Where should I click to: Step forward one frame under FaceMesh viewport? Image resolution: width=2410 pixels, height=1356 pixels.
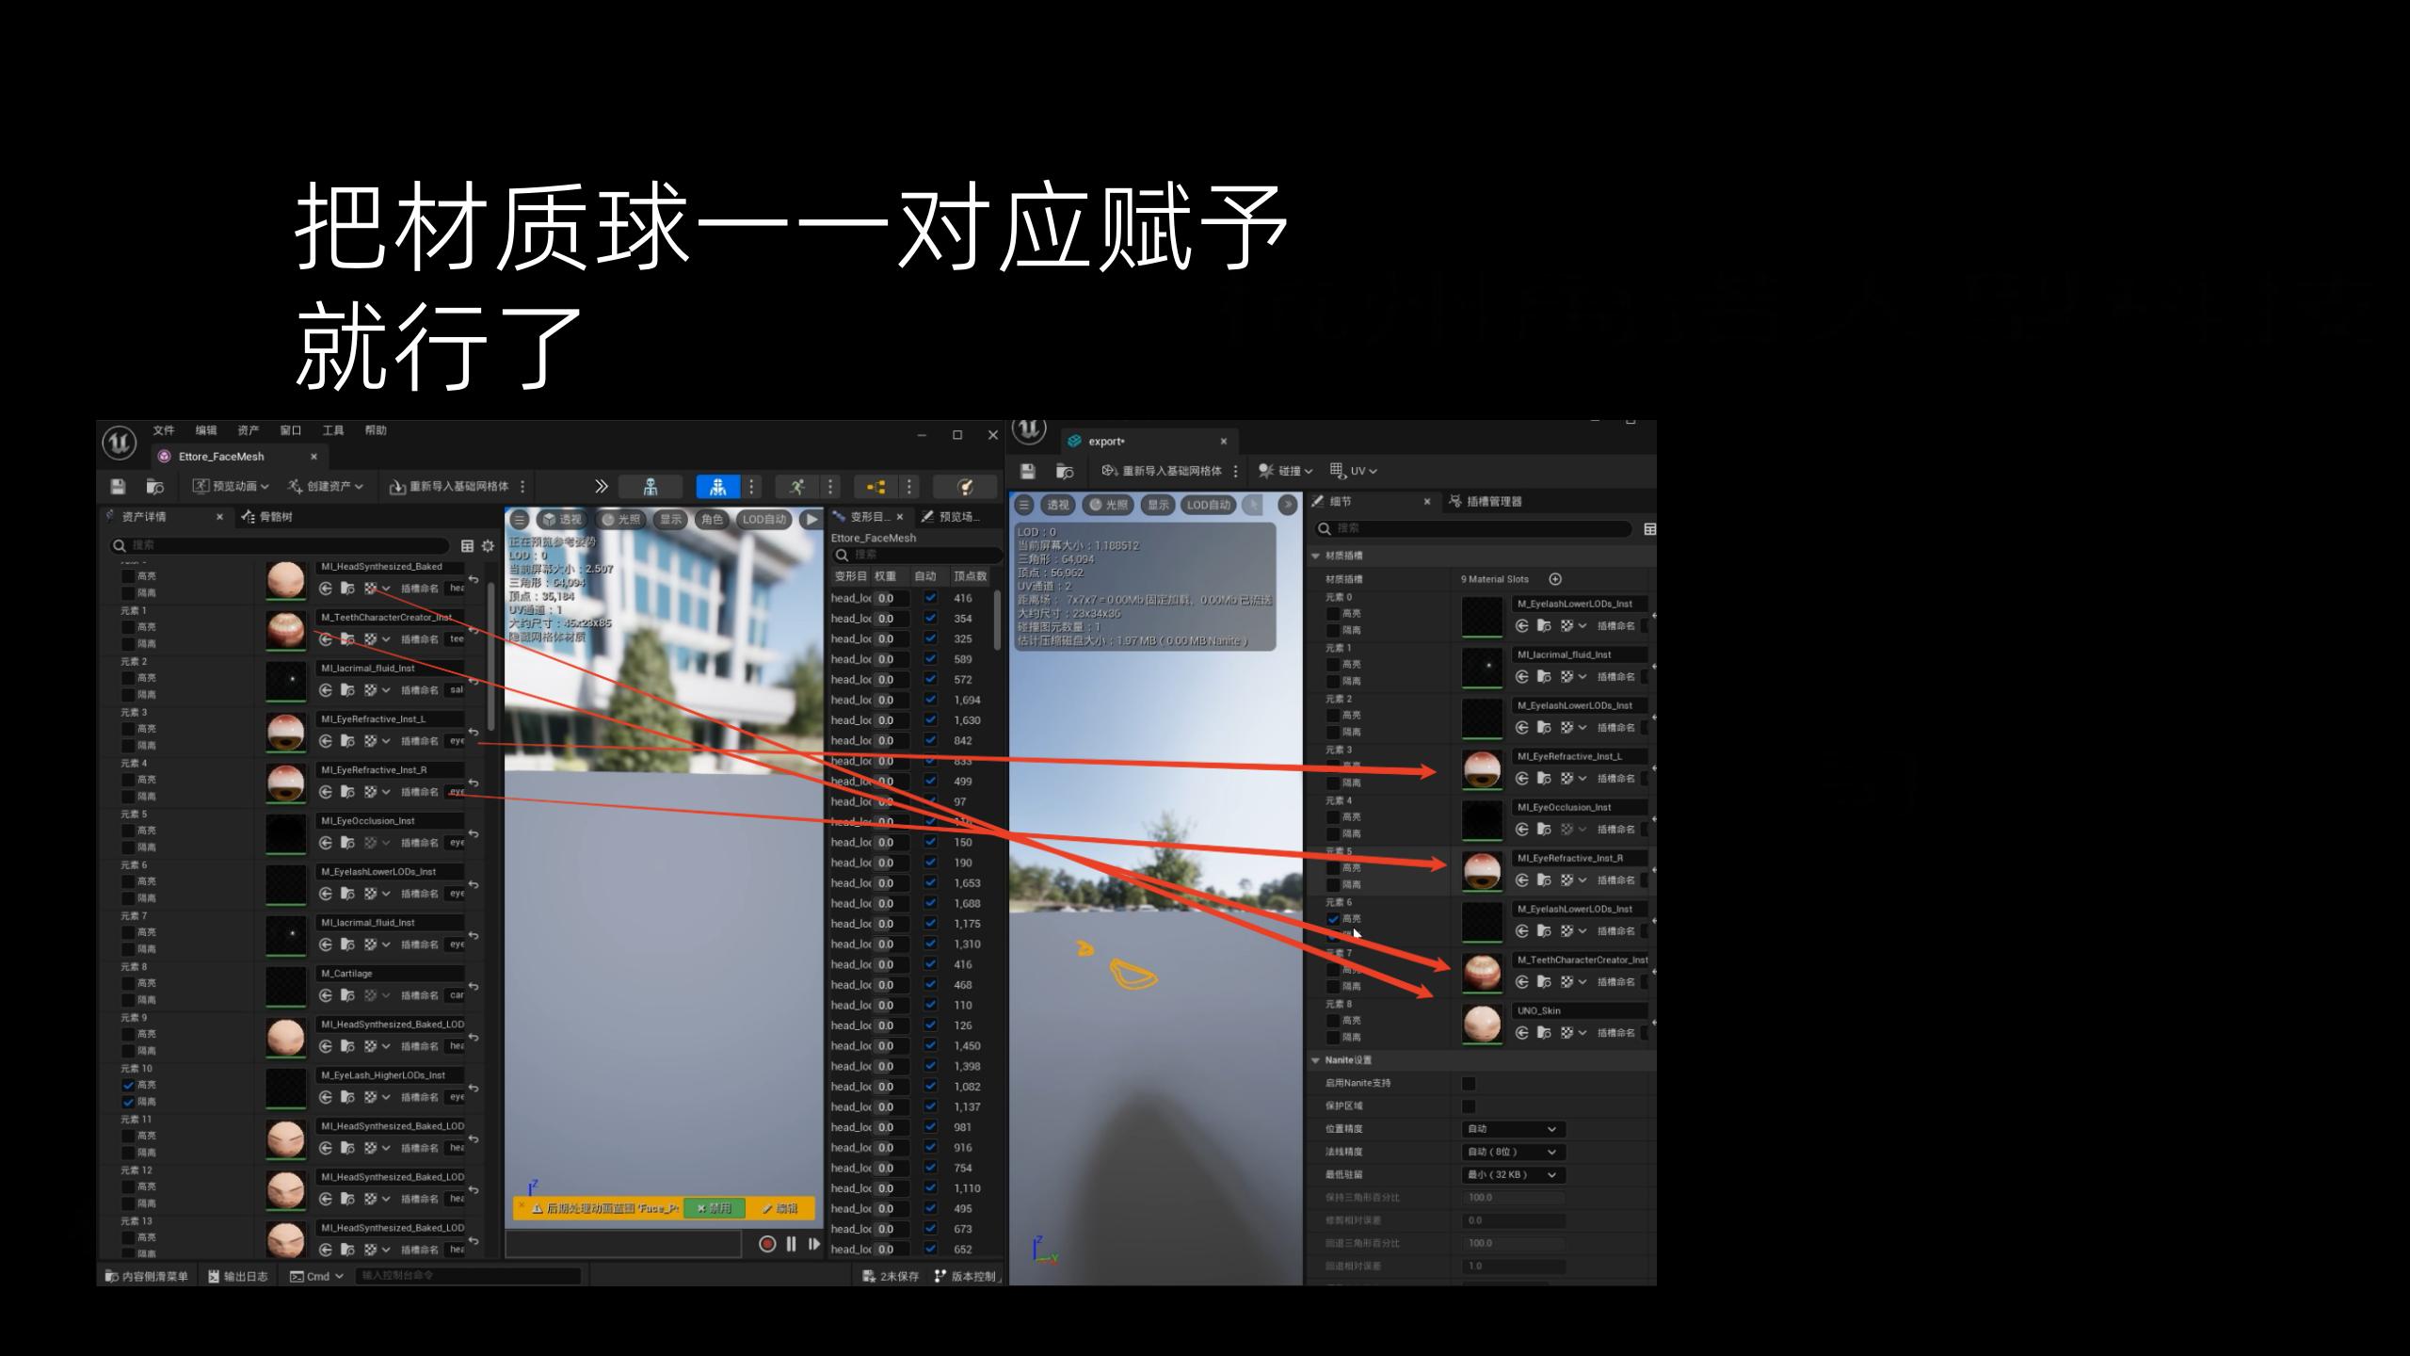tap(813, 1244)
